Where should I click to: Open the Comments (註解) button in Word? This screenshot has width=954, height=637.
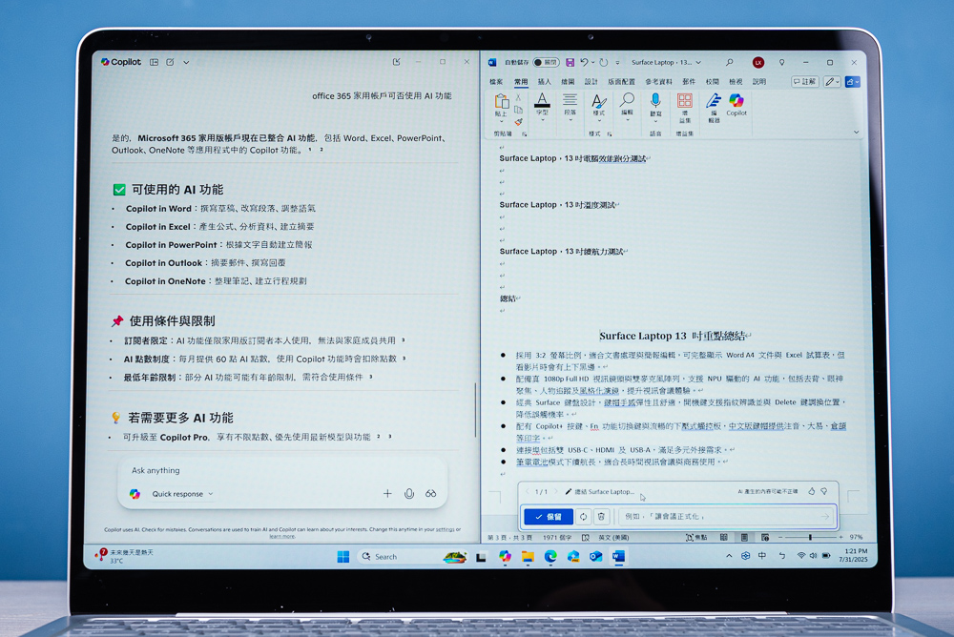click(x=805, y=81)
